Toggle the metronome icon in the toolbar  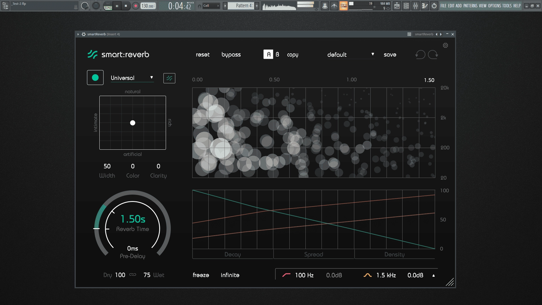coord(325,6)
